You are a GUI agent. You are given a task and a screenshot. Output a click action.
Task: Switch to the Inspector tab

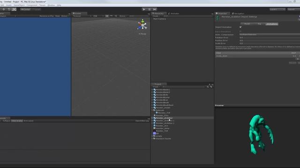(222, 14)
